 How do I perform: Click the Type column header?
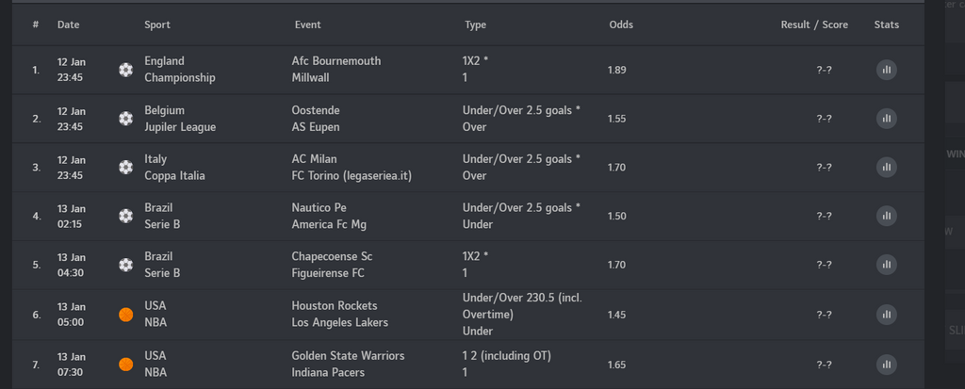(x=475, y=24)
